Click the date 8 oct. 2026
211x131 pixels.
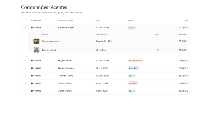pyautogui.click(x=102, y=91)
